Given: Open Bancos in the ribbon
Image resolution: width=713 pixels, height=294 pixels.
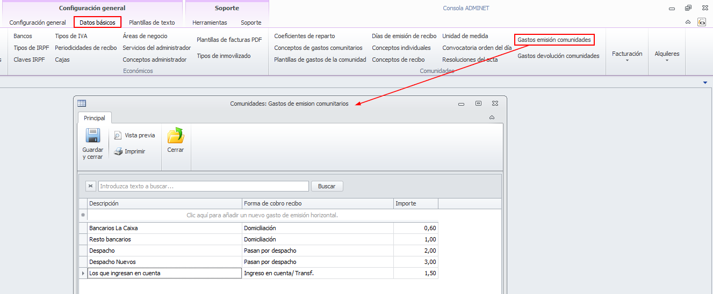Looking at the screenshot, I should (x=23, y=36).
